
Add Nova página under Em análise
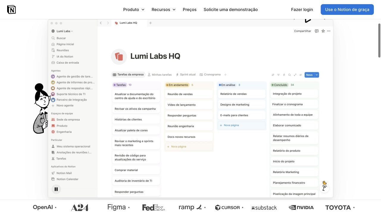[x=241, y=125]
